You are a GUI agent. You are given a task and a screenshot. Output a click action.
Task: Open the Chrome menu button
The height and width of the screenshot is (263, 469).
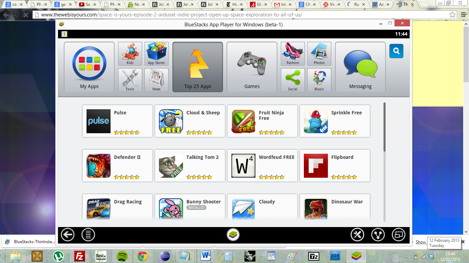pyautogui.click(x=463, y=15)
